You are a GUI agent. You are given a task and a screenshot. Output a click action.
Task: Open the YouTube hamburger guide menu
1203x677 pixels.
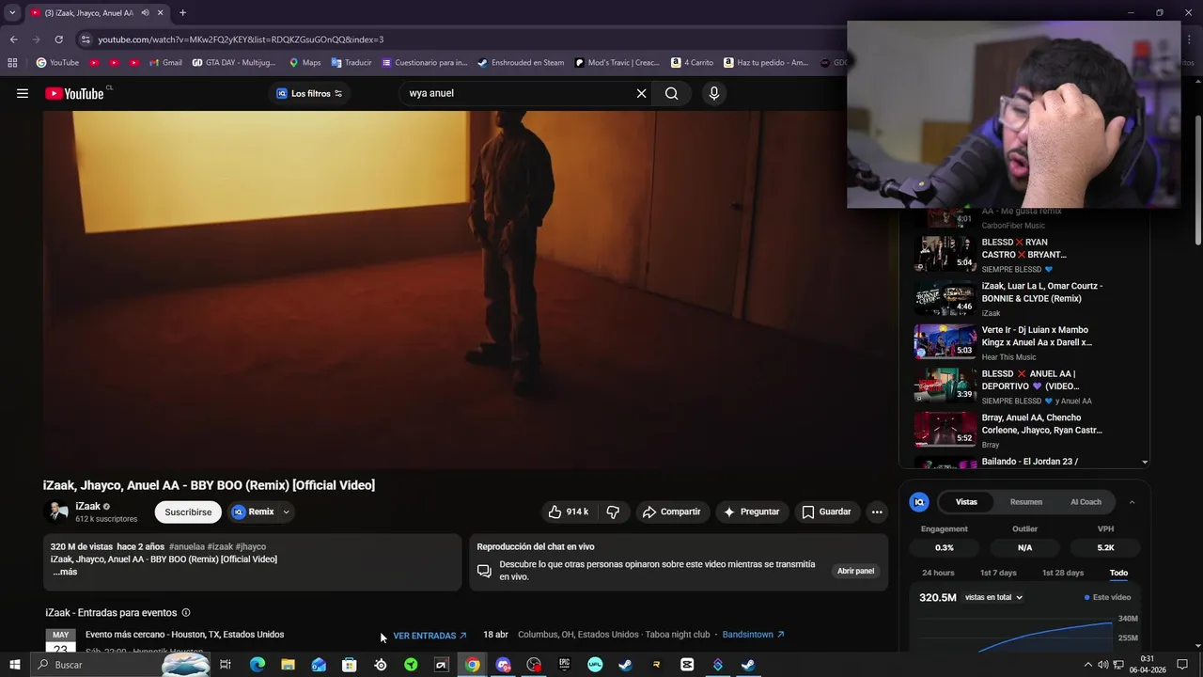[23, 93]
